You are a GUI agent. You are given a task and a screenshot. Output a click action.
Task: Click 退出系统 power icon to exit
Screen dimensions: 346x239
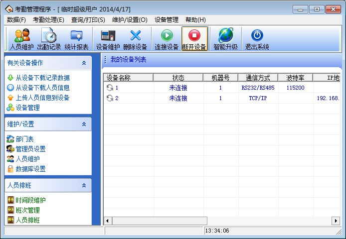pos(257,39)
